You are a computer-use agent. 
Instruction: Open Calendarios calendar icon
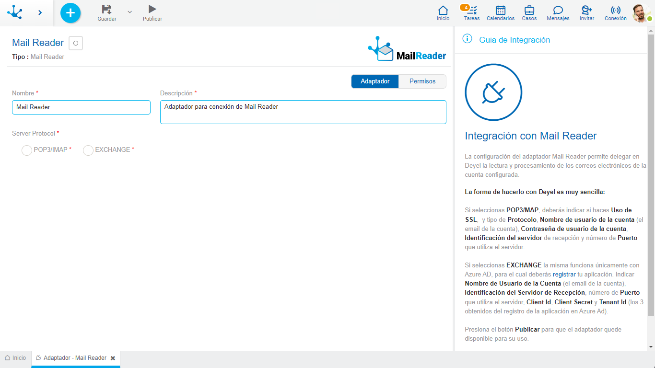click(x=501, y=13)
